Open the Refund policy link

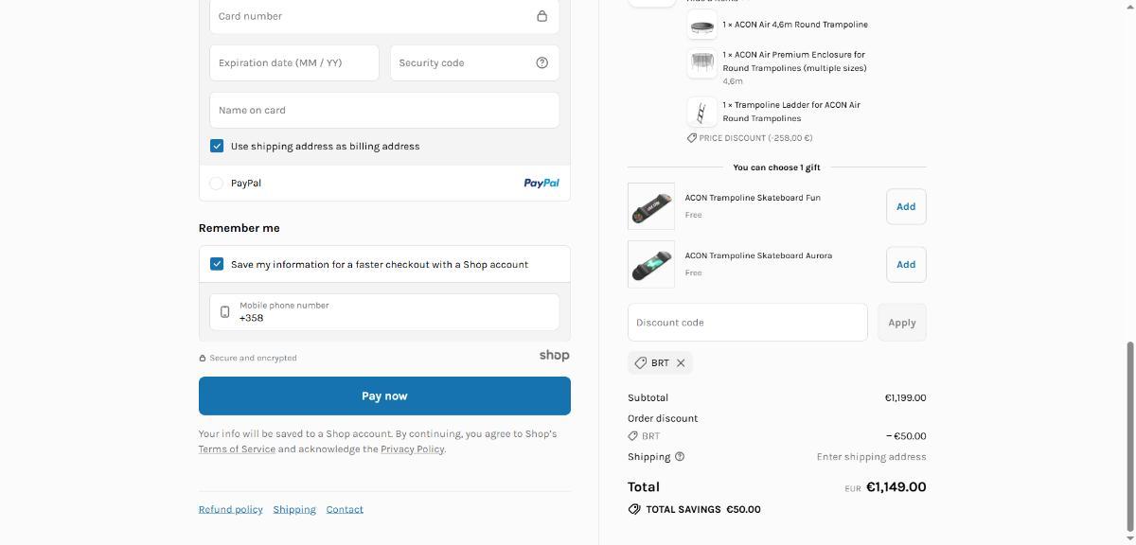pyautogui.click(x=230, y=509)
